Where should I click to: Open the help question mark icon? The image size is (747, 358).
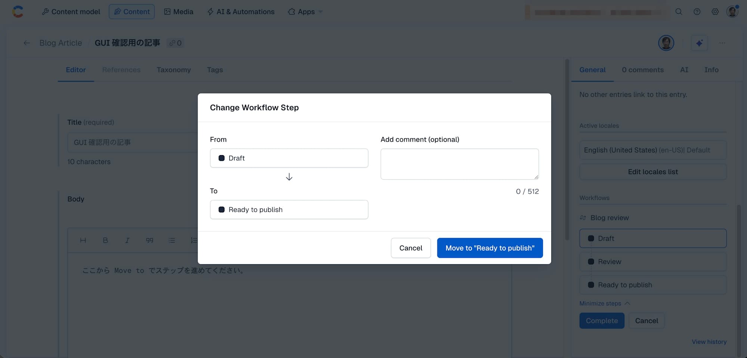[x=697, y=12]
